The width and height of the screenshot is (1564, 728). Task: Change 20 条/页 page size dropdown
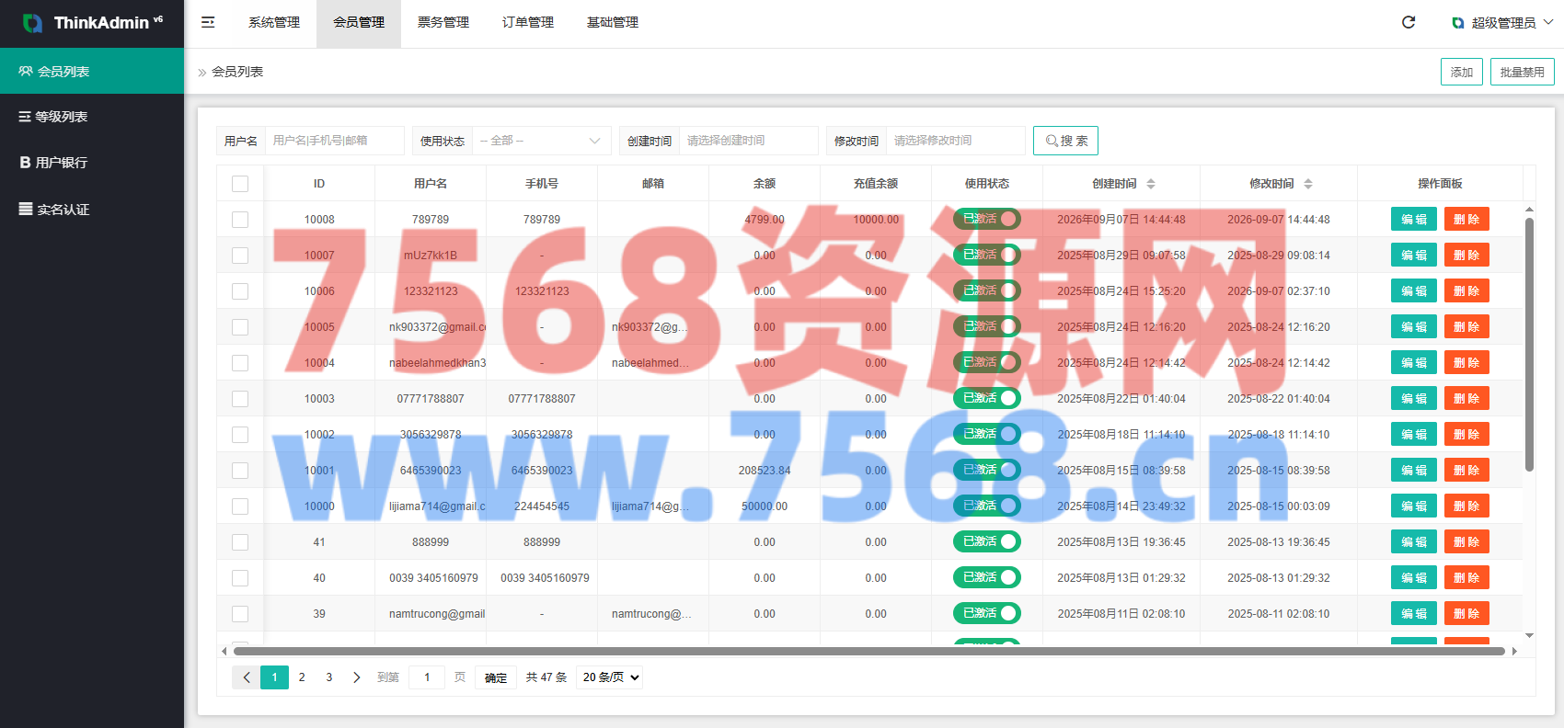(609, 677)
